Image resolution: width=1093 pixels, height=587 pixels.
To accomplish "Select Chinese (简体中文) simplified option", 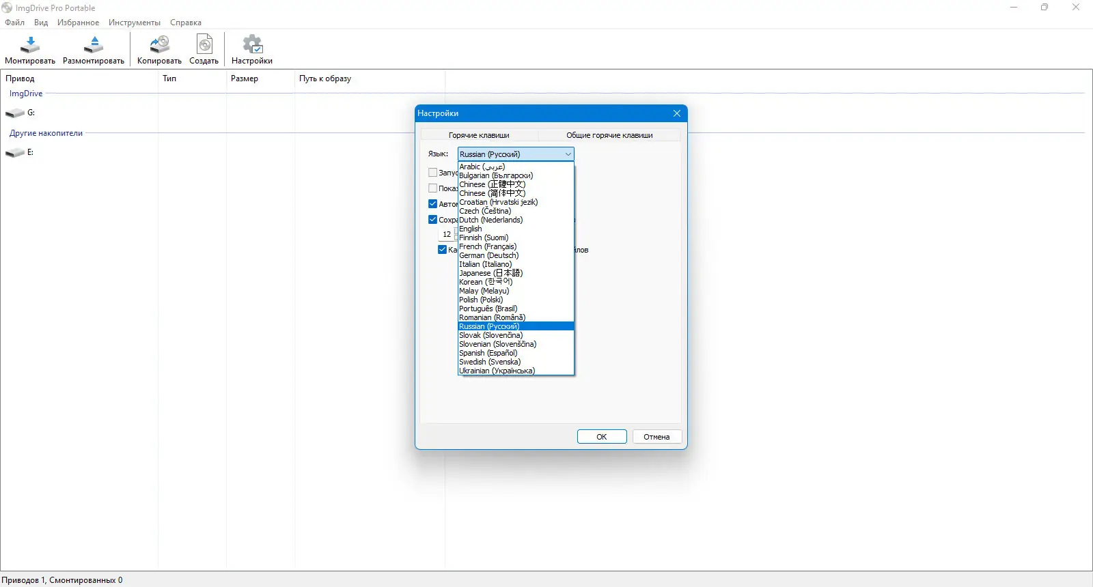I will pos(516,193).
